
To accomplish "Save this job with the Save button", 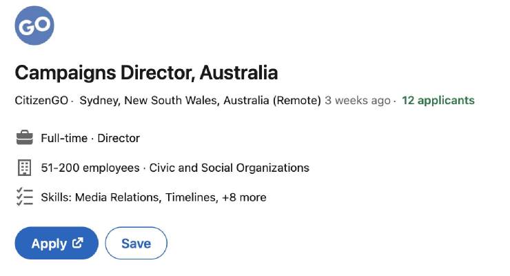I will coord(136,243).
